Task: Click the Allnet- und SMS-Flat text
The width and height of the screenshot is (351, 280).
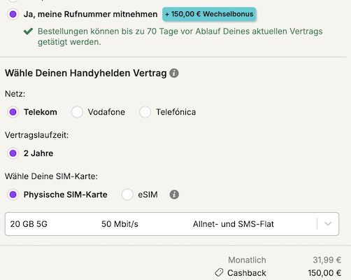Action: [233, 224]
